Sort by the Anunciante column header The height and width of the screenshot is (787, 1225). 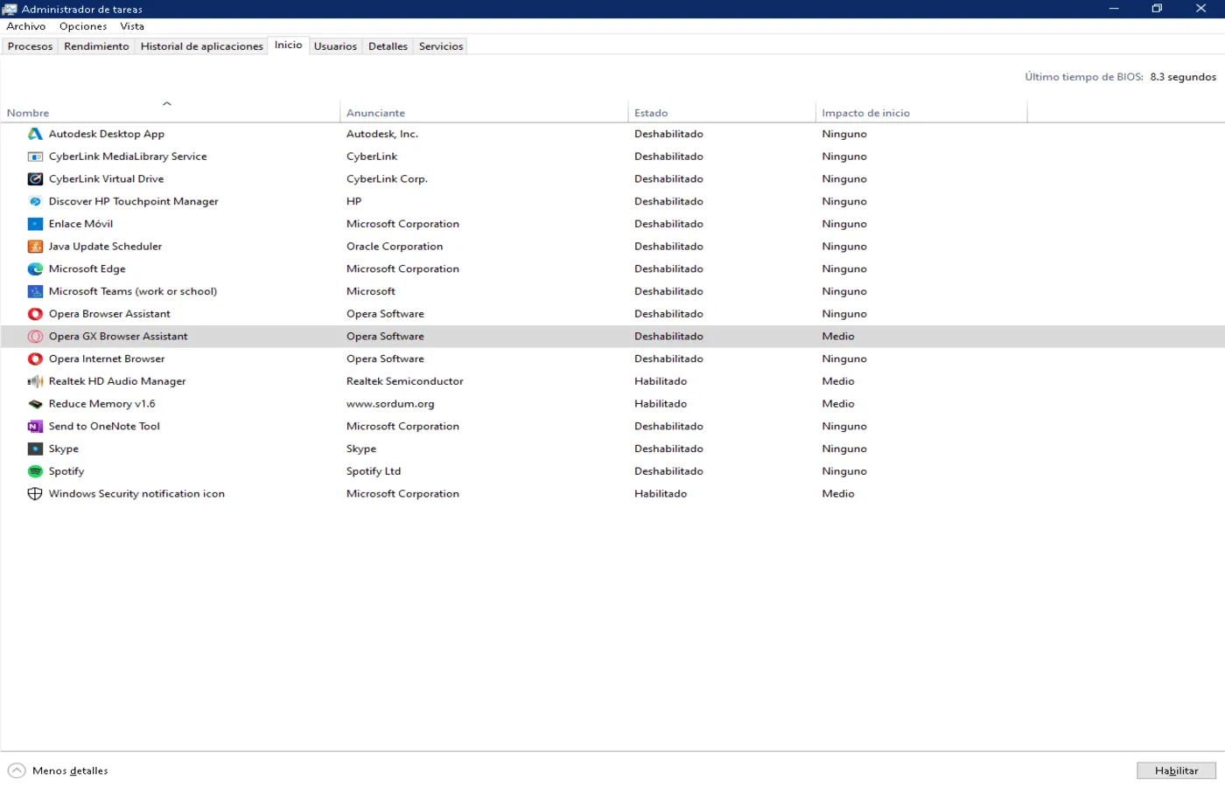375,113
